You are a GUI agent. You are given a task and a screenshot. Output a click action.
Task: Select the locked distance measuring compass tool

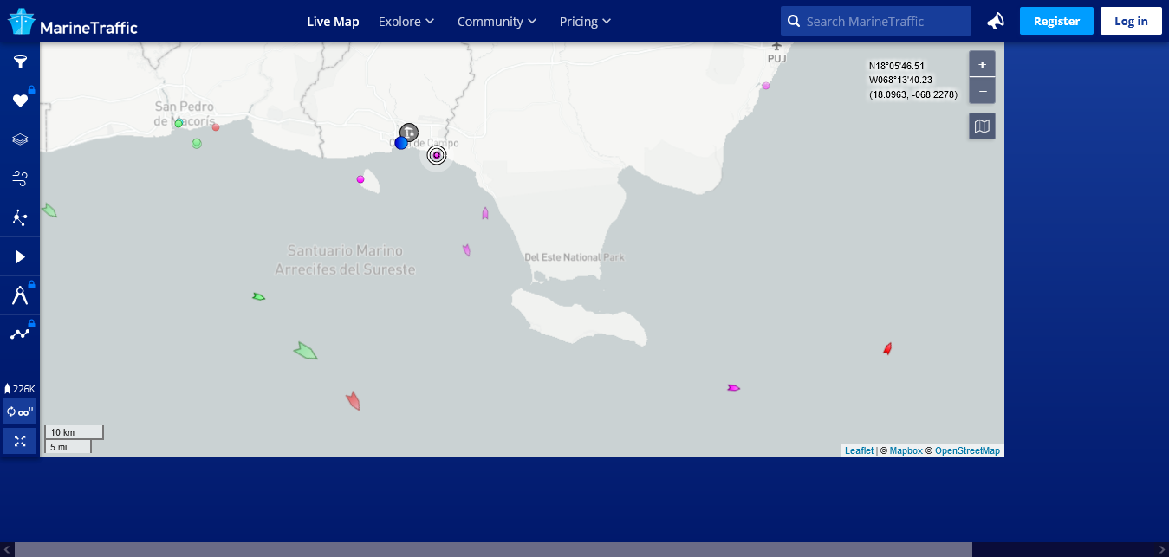[20, 295]
